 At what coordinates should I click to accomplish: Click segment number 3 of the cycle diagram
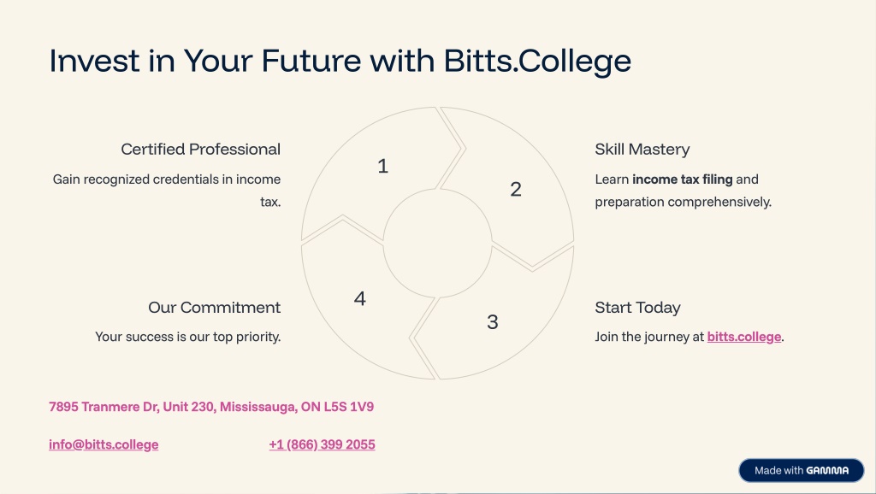click(492, 322)
